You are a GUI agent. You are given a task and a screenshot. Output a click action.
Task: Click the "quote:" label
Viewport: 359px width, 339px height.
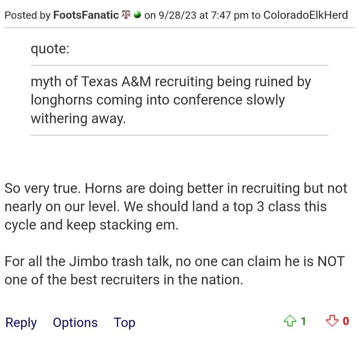(x=50, y=48)
